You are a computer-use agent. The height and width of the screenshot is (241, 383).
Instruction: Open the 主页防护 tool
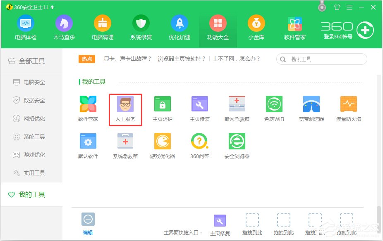point(163,108)
